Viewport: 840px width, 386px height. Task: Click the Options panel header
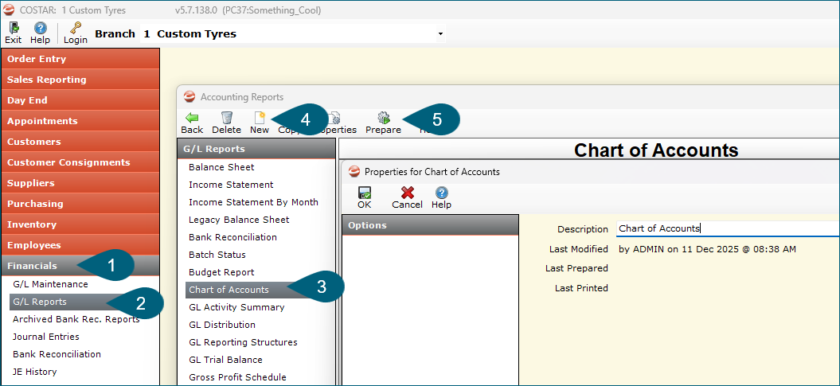tap(430, 225)
